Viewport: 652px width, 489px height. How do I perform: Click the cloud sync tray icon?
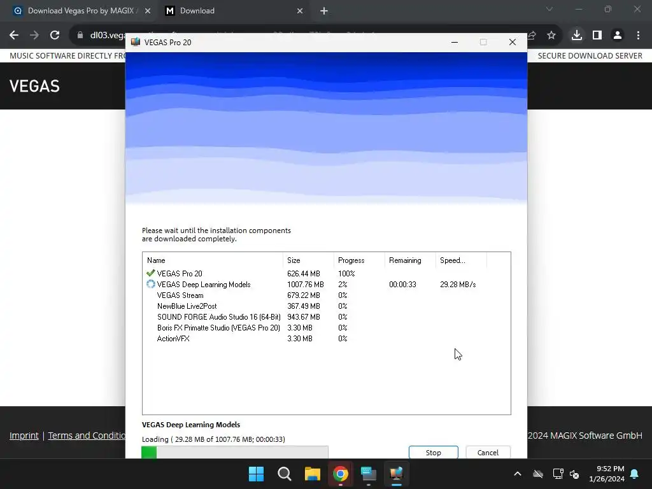pos(538,474)
